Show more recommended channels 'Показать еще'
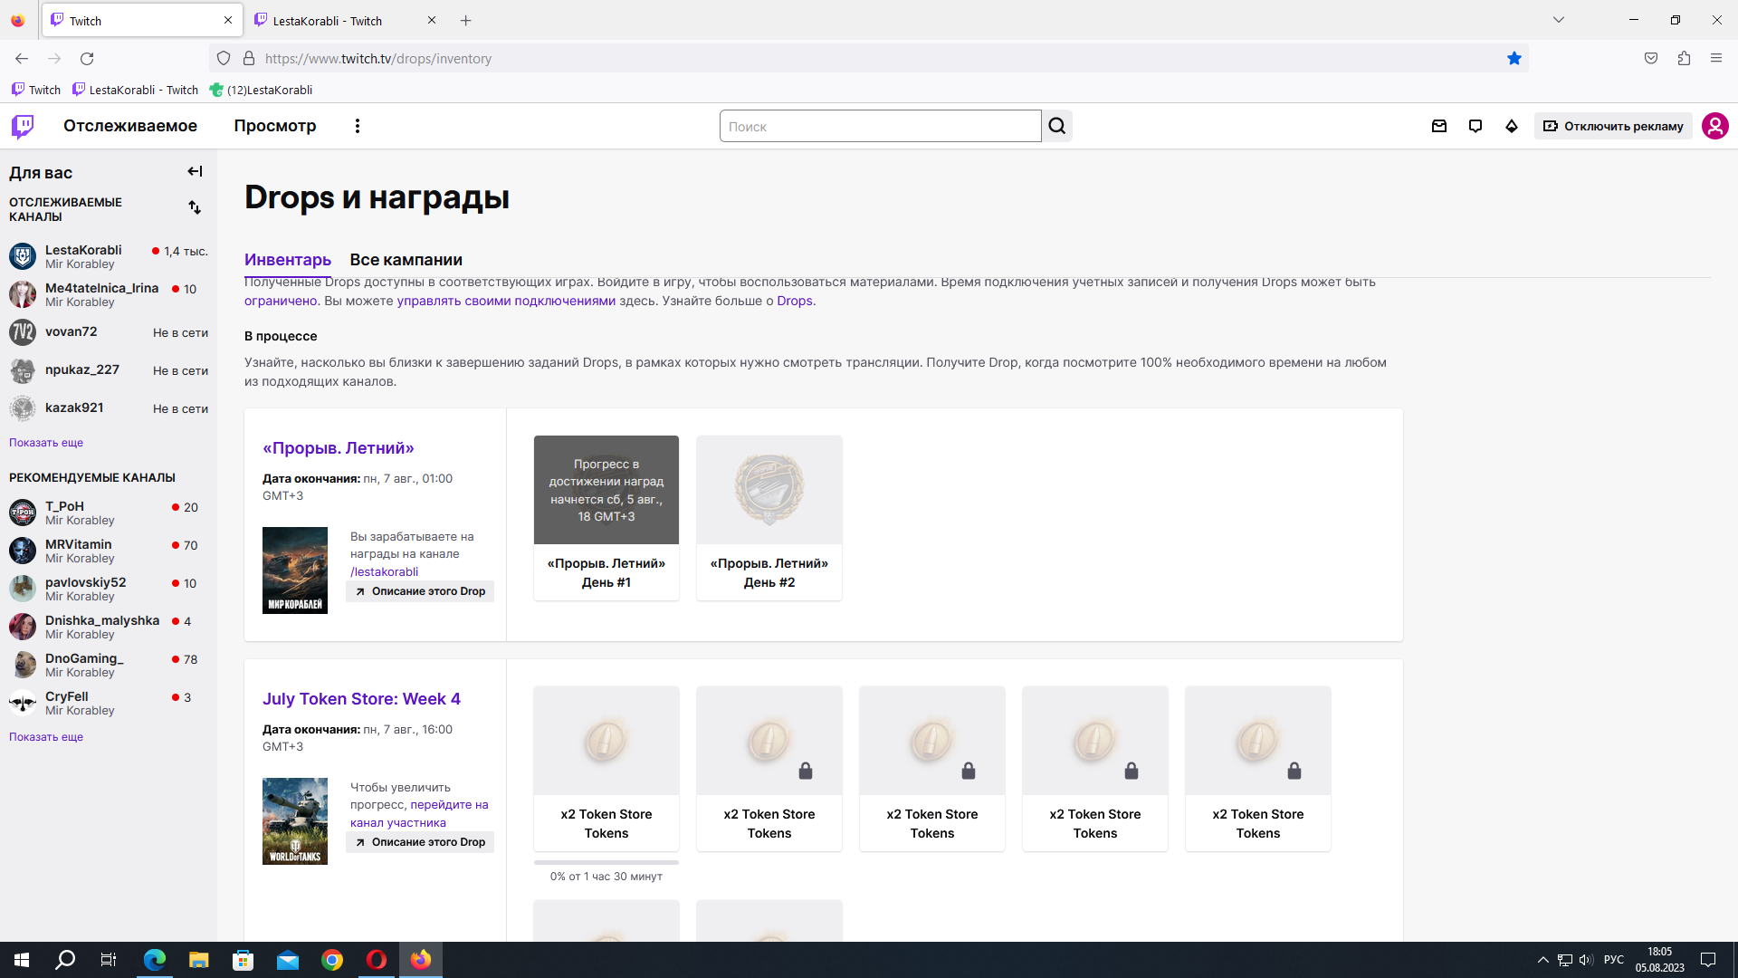The height and width of the screenshot is (978, 1738). pyautogui.click(x=46, y=737)
